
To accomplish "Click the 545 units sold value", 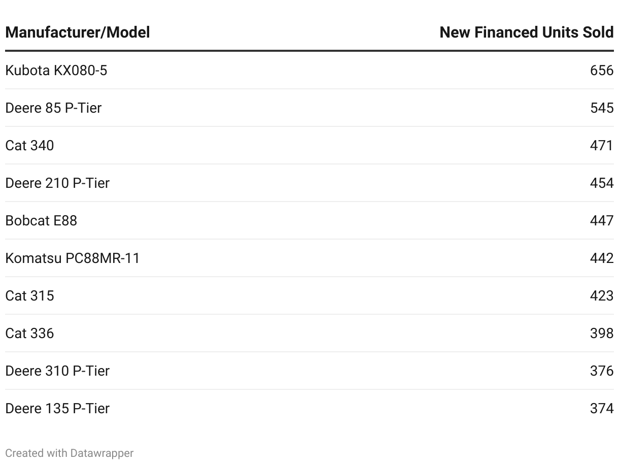I will point(602,108).
